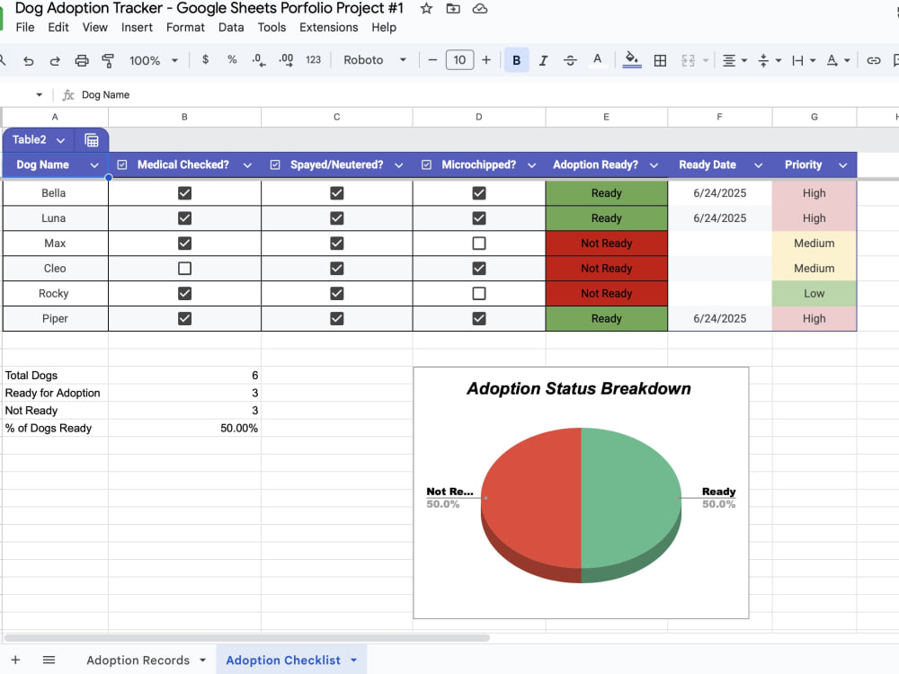
Task: Select the paint format tool
Action: 108,60
